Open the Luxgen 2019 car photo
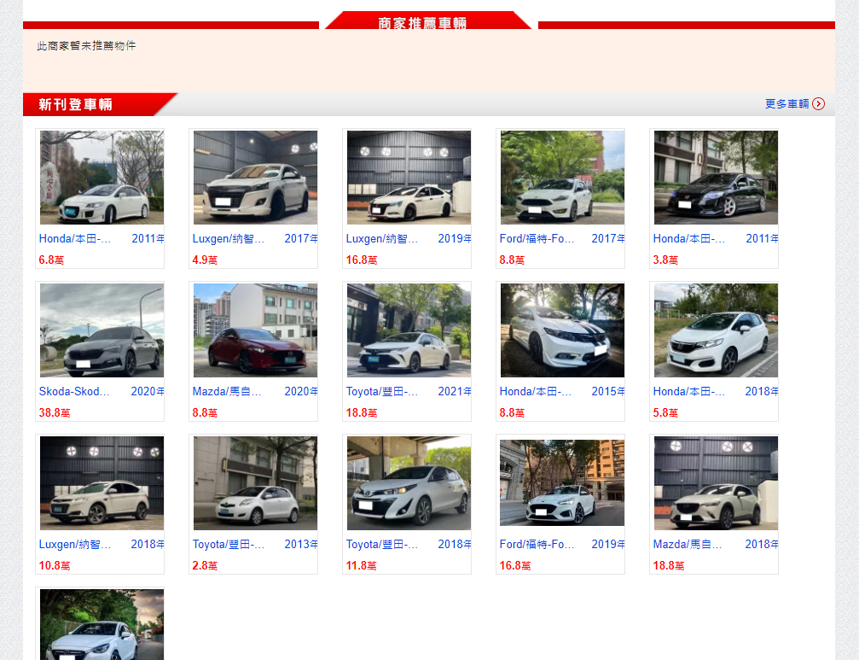Screen dimensions: 859x660 pos(409,178)
